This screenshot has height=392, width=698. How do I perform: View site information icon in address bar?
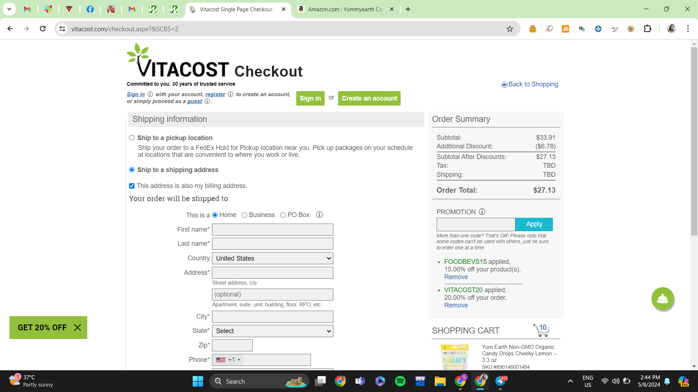point(63,29)
